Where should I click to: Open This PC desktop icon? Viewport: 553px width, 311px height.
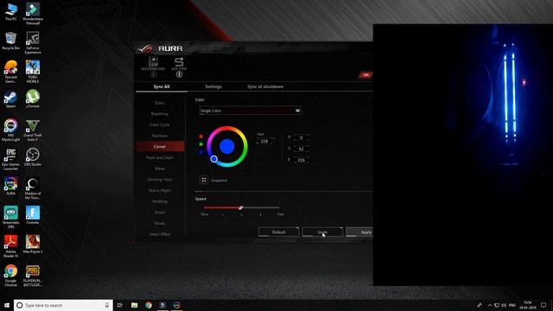(x=10, y=11)
